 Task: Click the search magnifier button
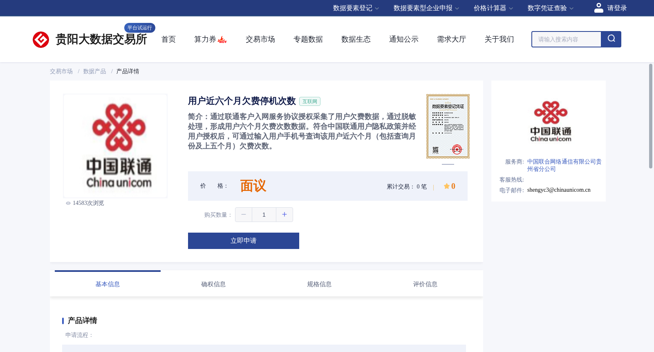pyautogui.click(x=611, y=39)
